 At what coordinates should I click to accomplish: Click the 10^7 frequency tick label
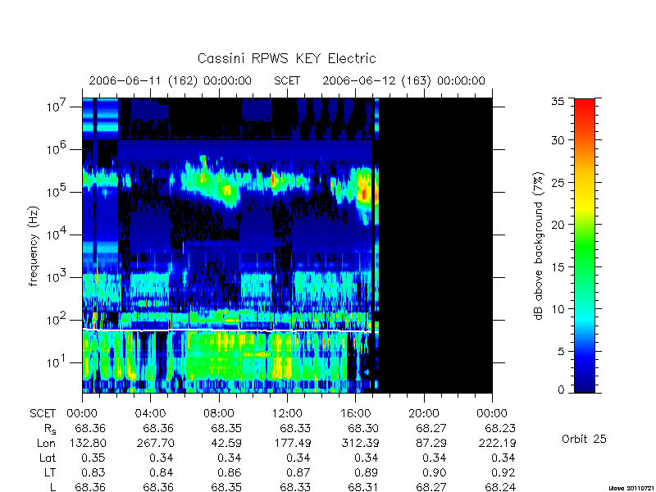[55, 107]
